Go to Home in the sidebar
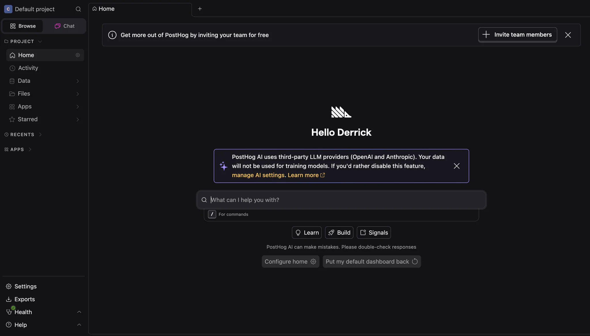The image size is (590, 336). [45, 55]
